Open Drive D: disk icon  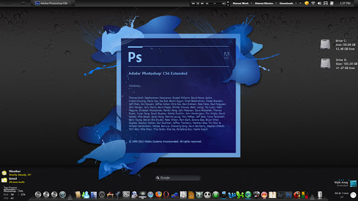[325, 63]
